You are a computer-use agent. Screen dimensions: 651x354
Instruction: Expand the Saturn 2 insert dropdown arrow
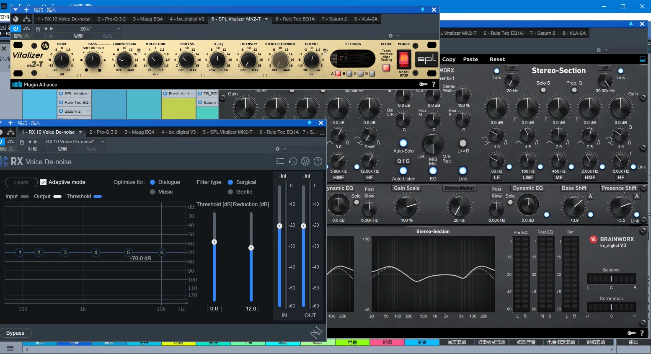pos(88,111)
